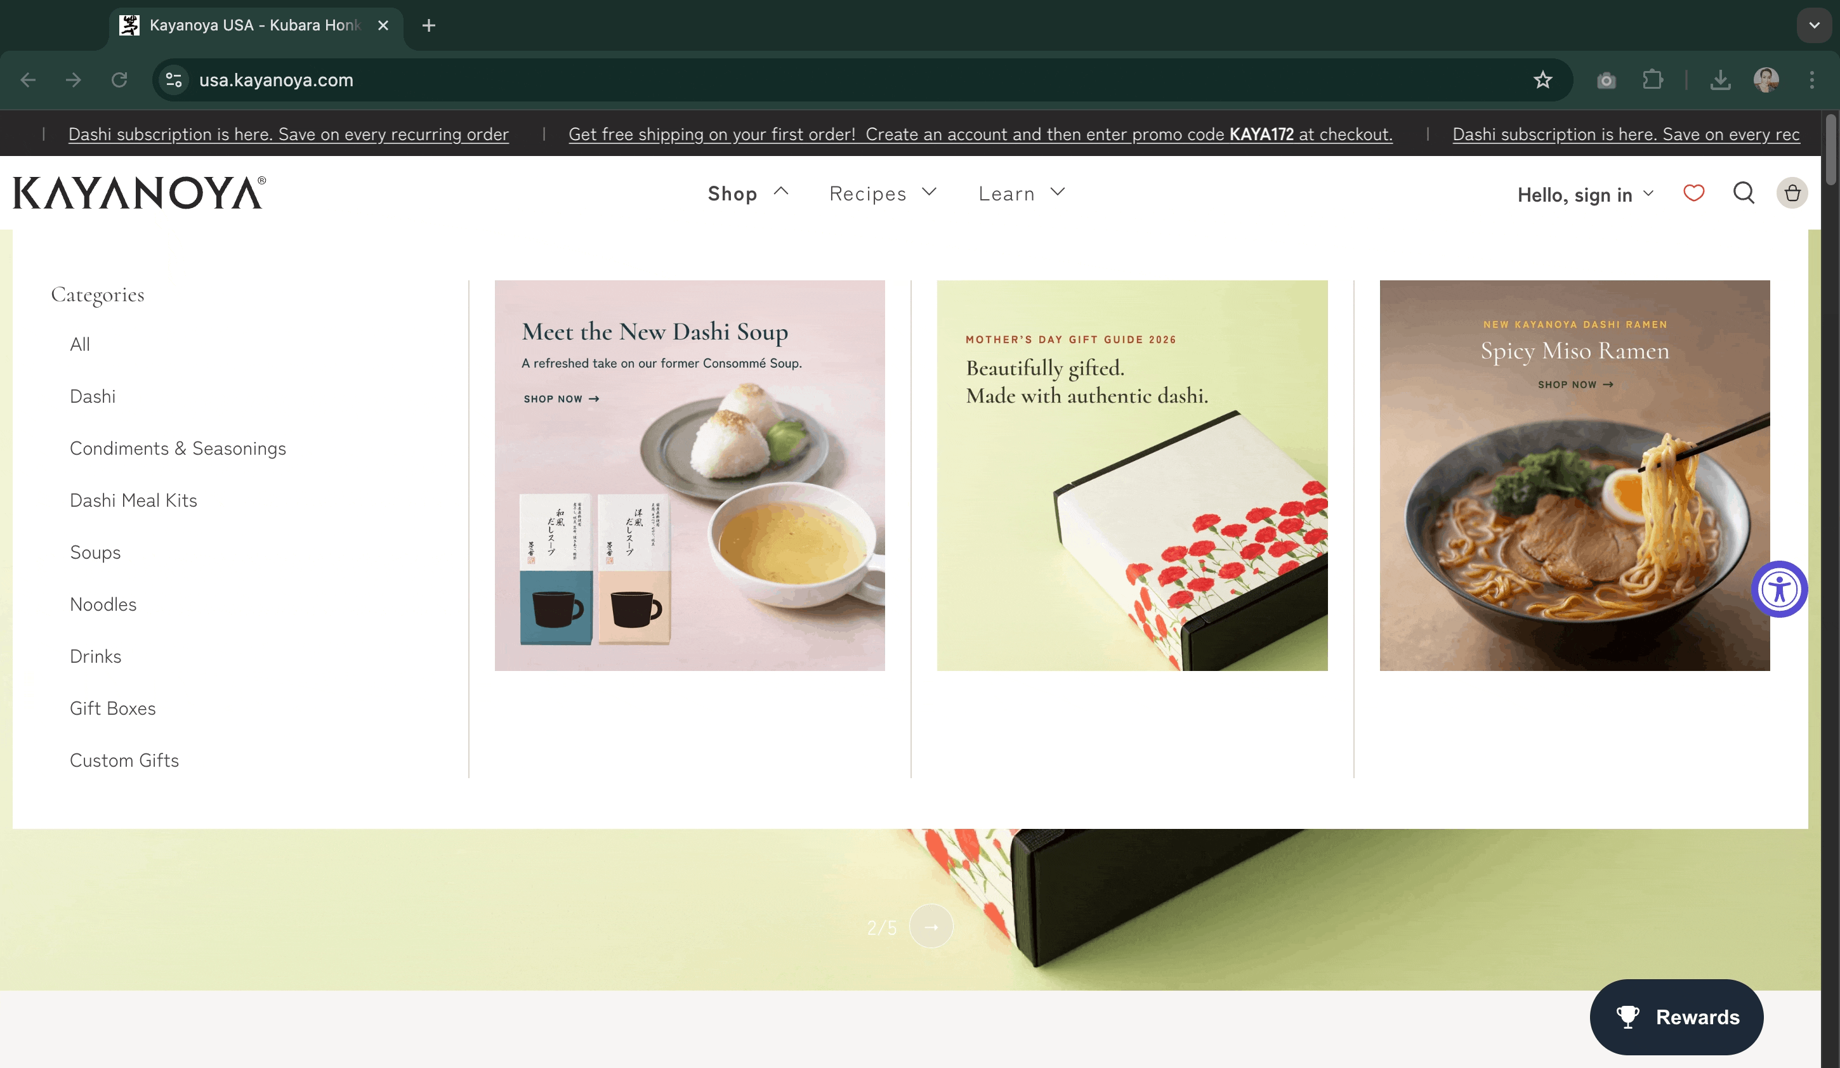Bookmark this page with star icon

click(1542, 81)
